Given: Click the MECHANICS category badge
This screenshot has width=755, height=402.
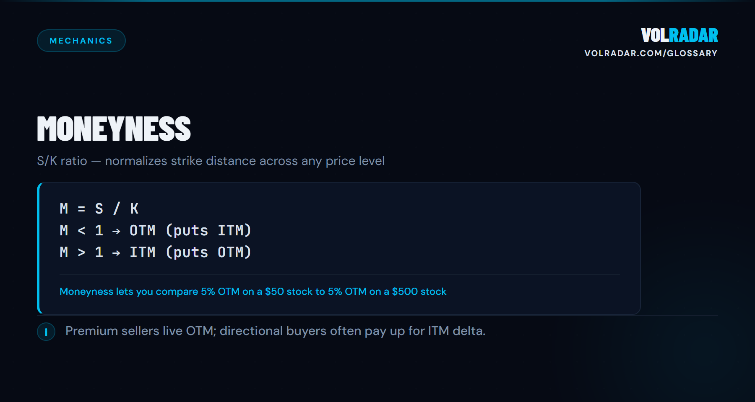Looking at the screenshot, I should (x=81, y=41).
